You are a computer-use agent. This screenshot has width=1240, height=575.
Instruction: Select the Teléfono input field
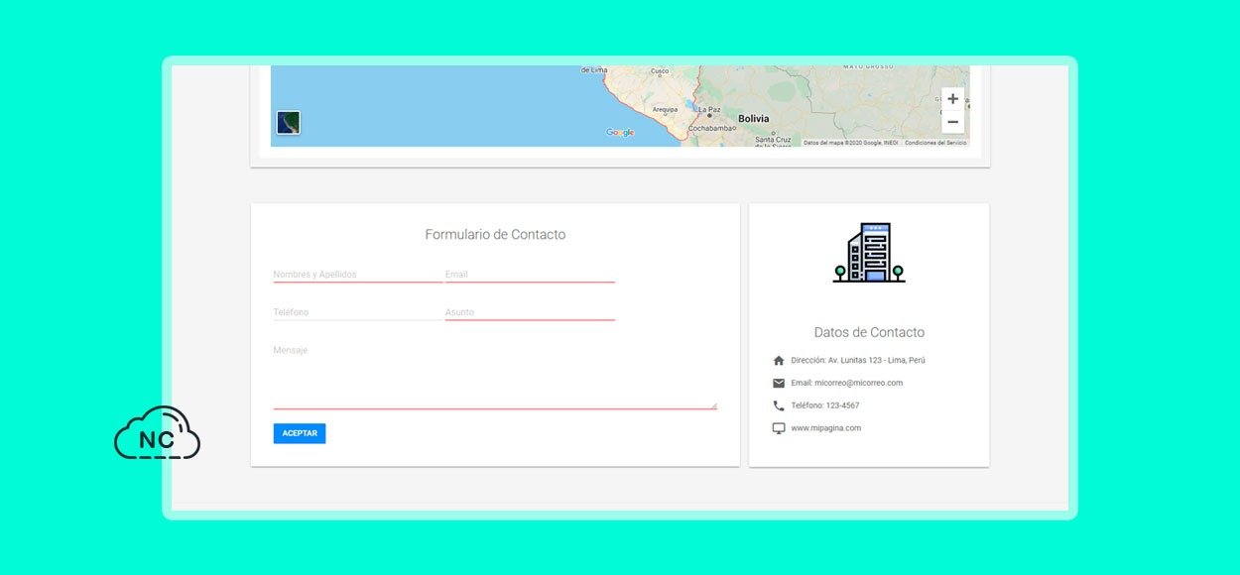click(357, 312)
